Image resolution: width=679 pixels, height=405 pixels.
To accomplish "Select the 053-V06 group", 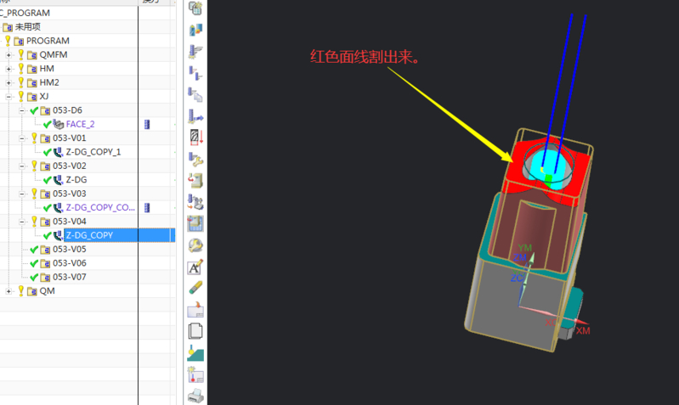I will [69, 263].
